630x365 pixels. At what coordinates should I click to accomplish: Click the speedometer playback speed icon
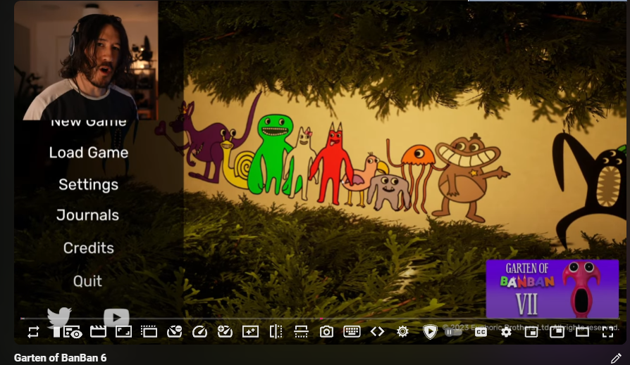pos(199,332)
